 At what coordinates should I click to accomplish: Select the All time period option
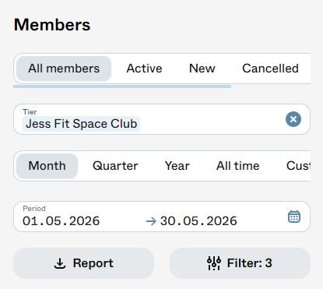[238, 166]
